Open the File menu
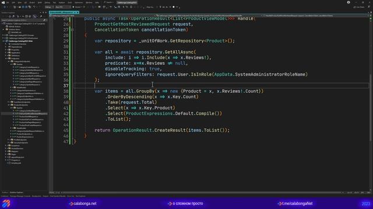The height and width of the screenshot is (209, 373). pyautogui.click(x=8, y=2)
